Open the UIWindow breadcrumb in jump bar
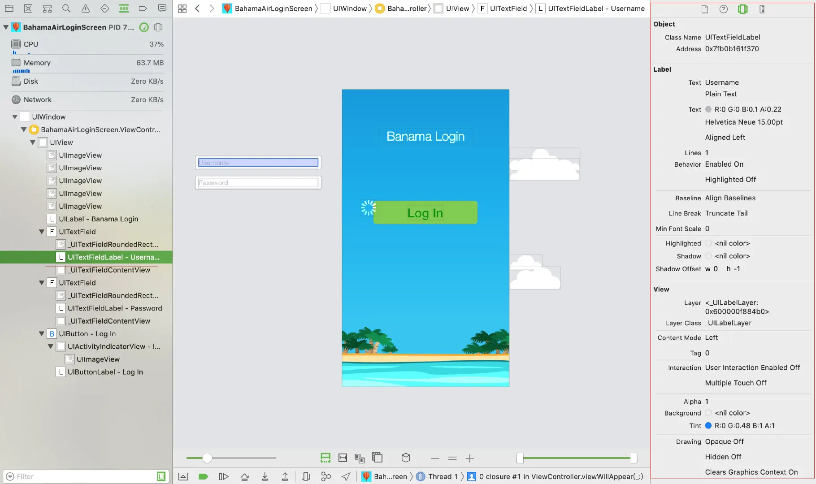The width and height of the screenshot is (816, 484). click(x=344, y=9)
